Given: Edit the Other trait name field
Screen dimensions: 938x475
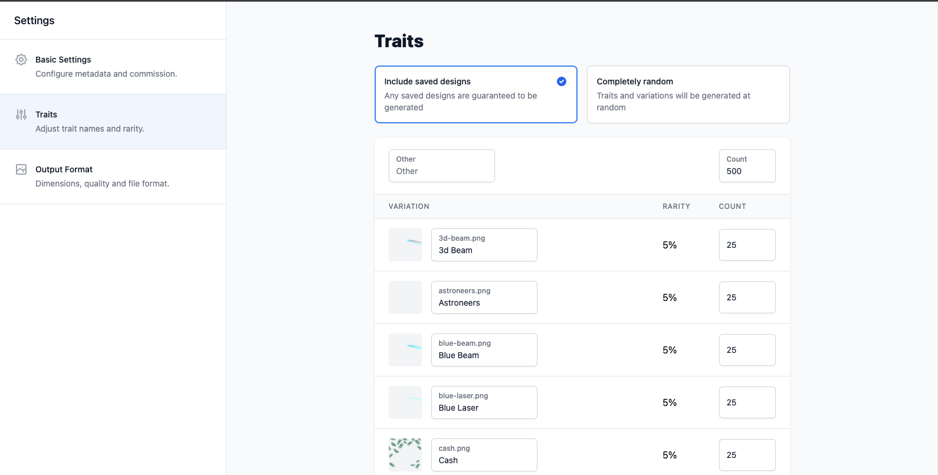Looking at the screenshot, I should 442,166.
